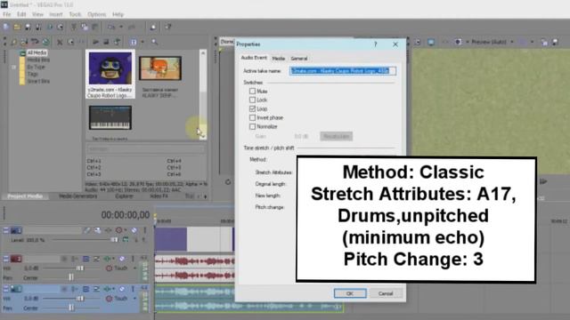Viewport: 570px width, 320px height.
Task: Open split-screen view dropdown in preview toolbar
Action: [467, 42]
